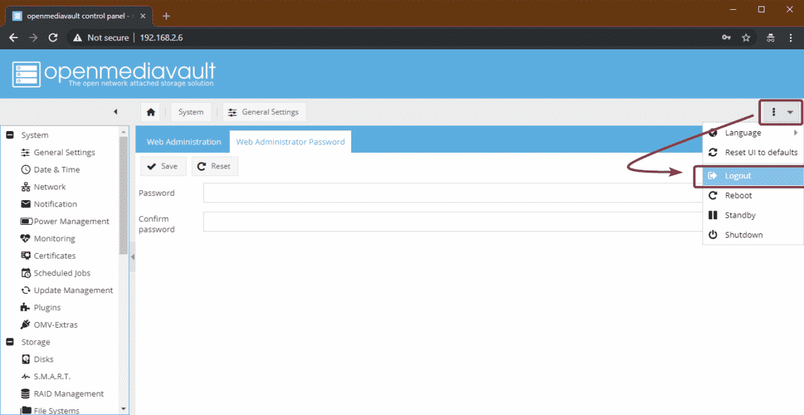This screenshot has width=804, height=415.
Task: Switch to the Web Administration tab
Action: click(183, 142)
